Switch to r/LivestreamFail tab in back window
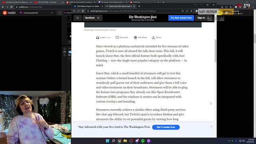The image size is (256, 144). (81, 2)
